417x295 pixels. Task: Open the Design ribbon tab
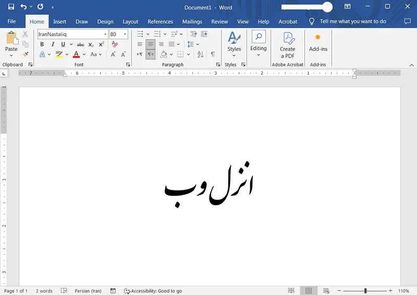pyautogui.click(x=105, y=21)
